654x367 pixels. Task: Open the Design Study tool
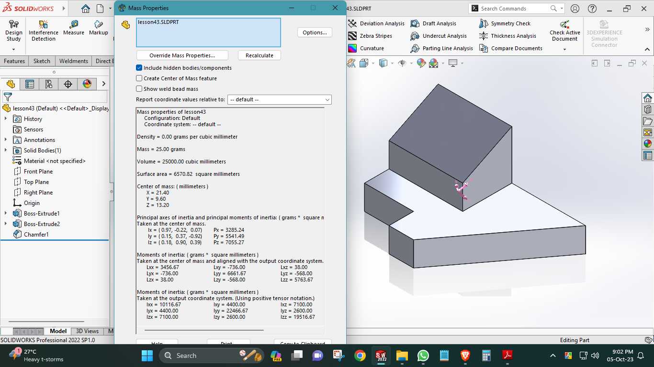tap(13, 31)
